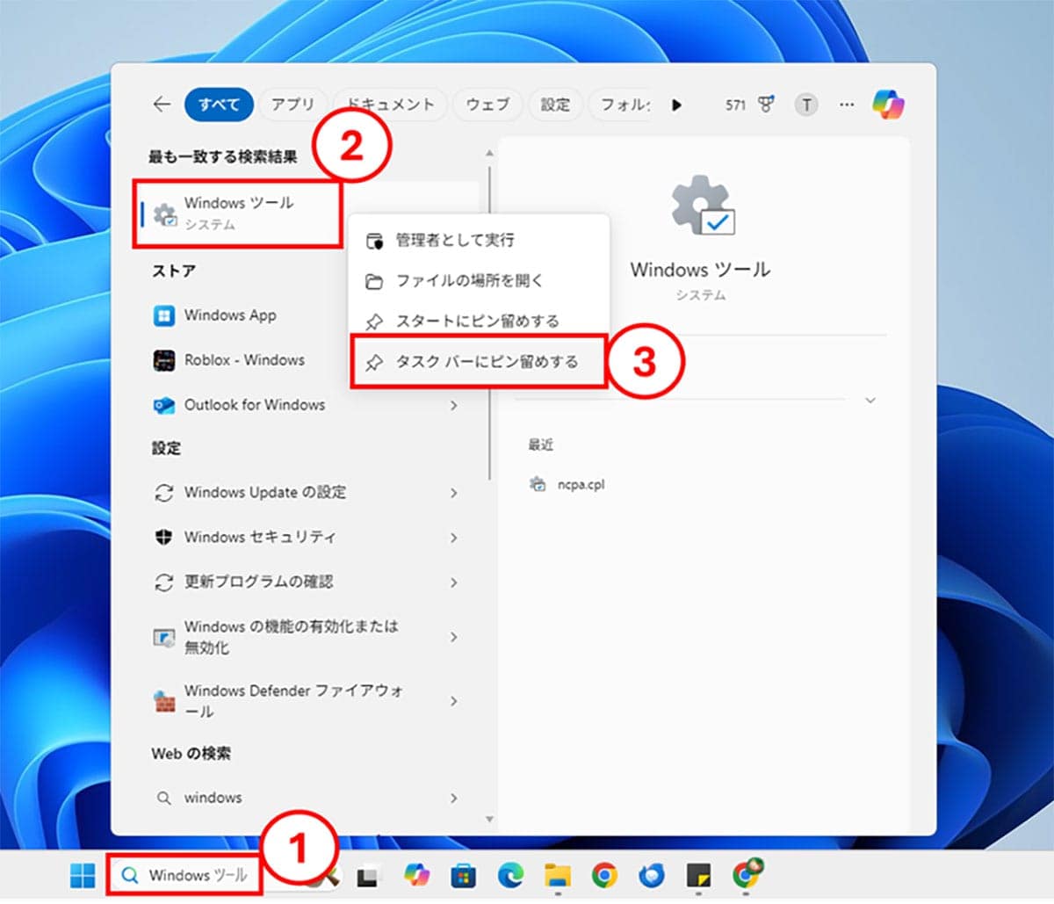
Task: Open the three-dots more options menu
Action: coord(846,105)
